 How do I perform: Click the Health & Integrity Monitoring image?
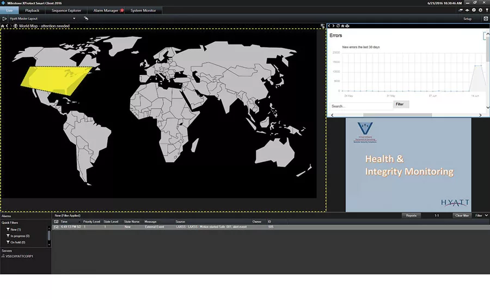(408, 165)
